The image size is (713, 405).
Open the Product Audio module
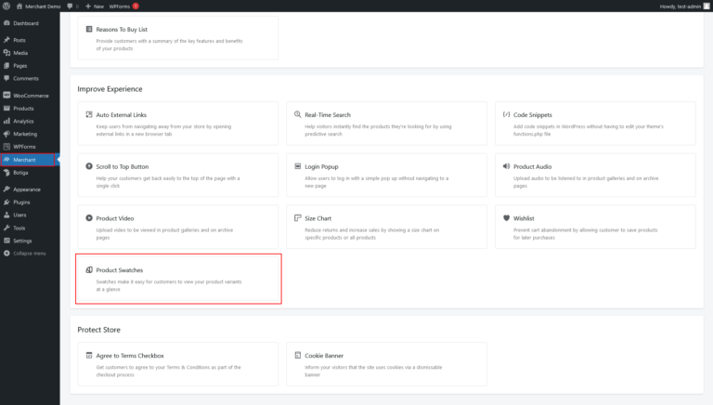tap(595, 176)
